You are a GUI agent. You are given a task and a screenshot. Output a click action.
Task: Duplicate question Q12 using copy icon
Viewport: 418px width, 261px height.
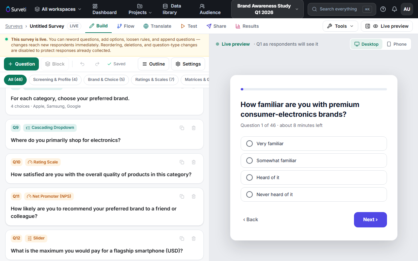click(182, 238)
